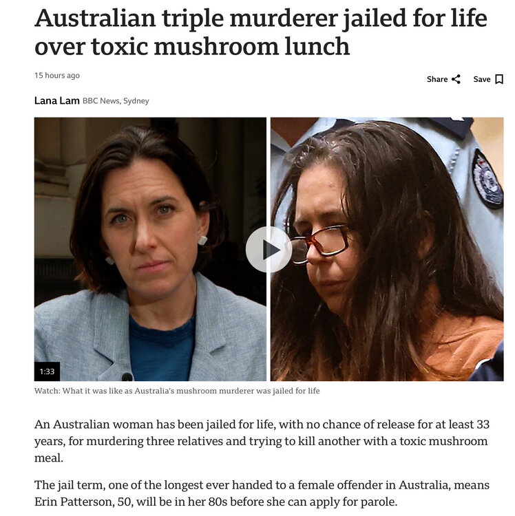Image resolution: width=515 pixels, height=516 pixels.
Task: Click the lapel microphone on the blazer
Action: [x=127, y=377]
